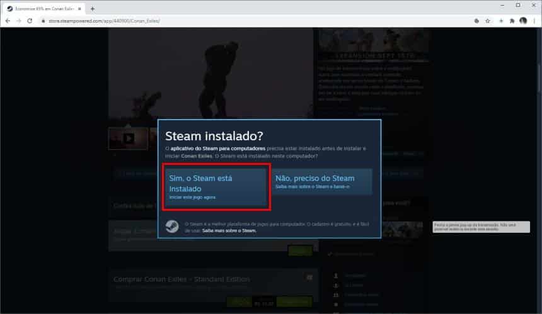The width and height of the screenshot is (542, 314).
Task: Close the Conan Exiles browser tab
Action: [79, 9]
